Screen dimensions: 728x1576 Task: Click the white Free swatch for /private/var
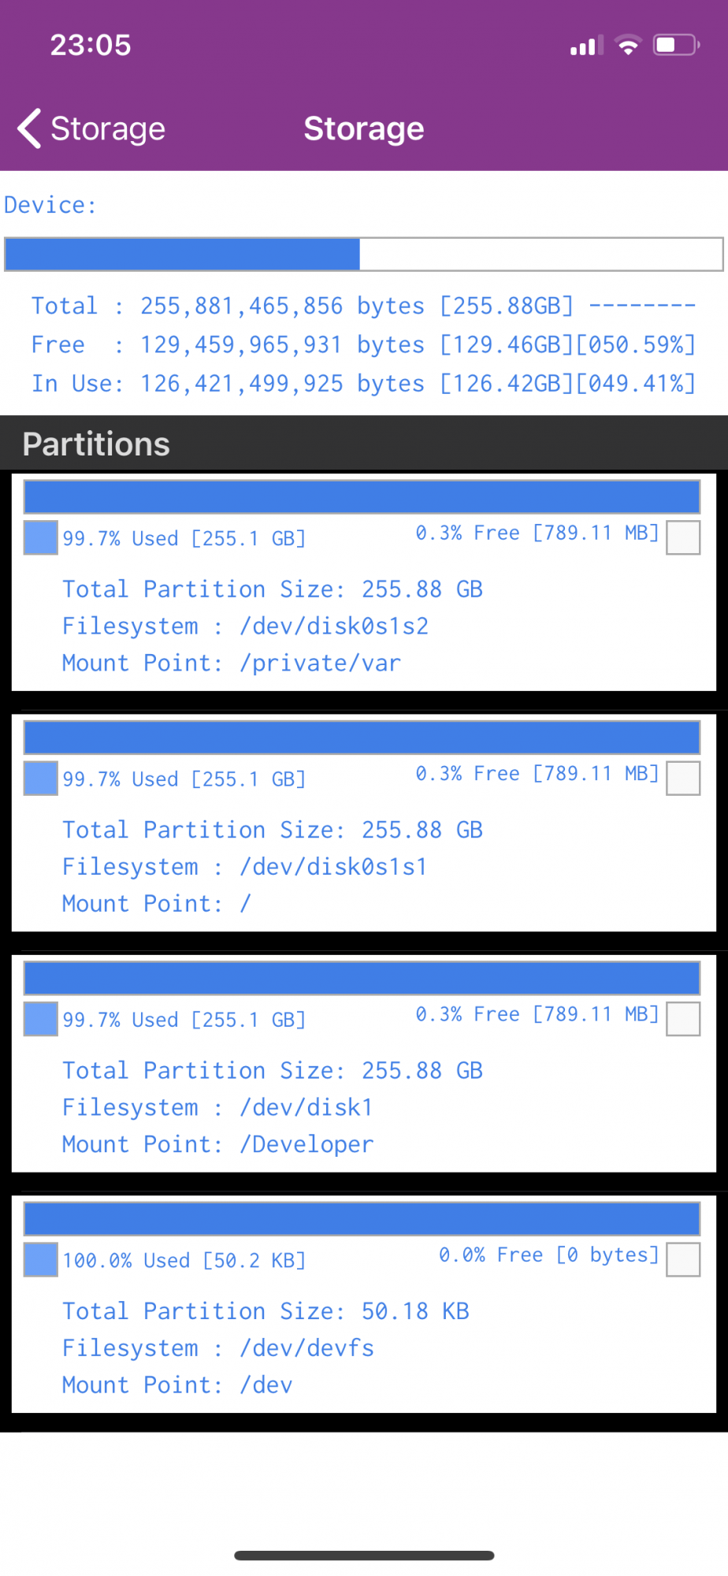pos(683,538)
